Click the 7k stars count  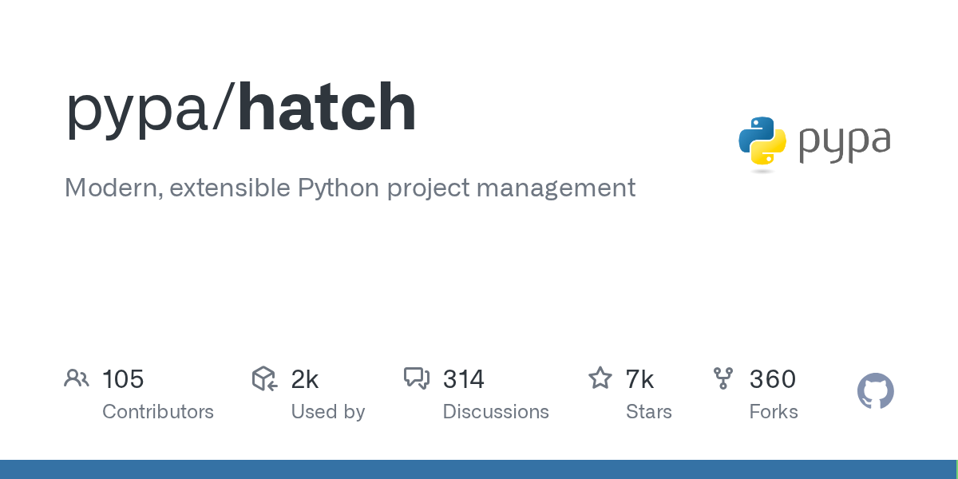[x=640, y=379]
